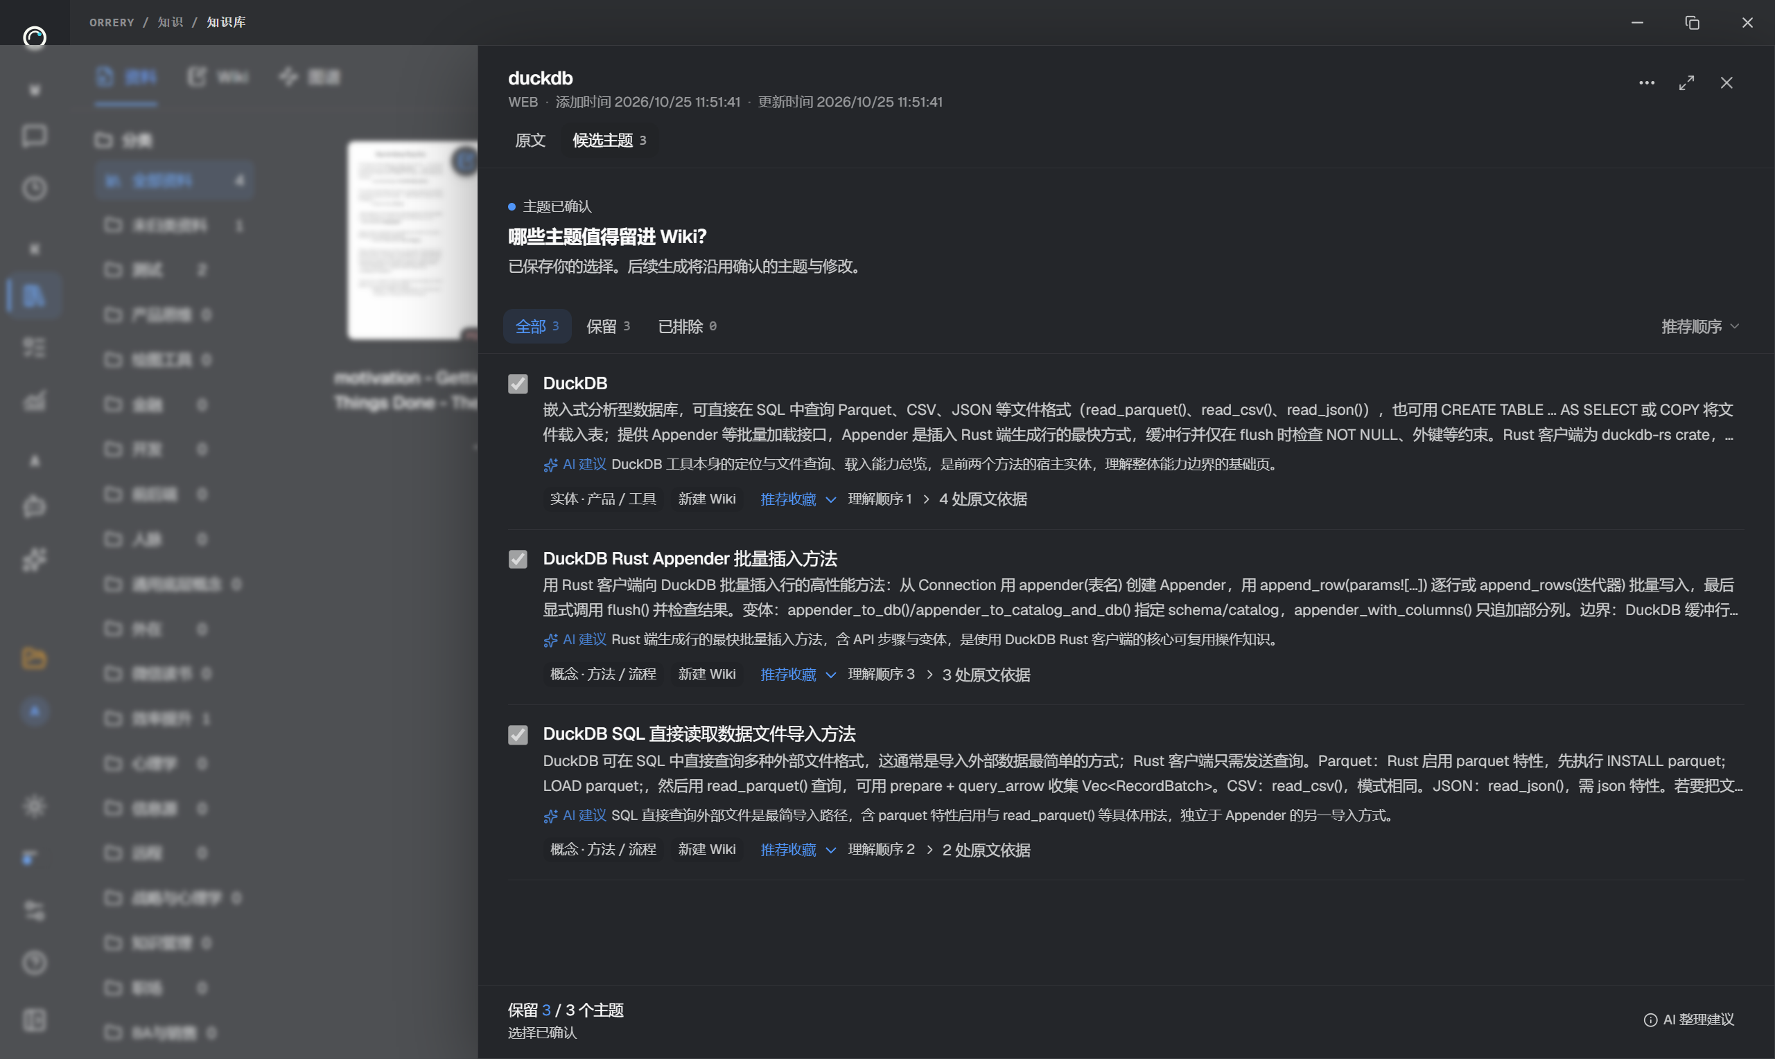Click the DuckDB SQL 直接读取数据文件导入方法 title

coord(699,733)
